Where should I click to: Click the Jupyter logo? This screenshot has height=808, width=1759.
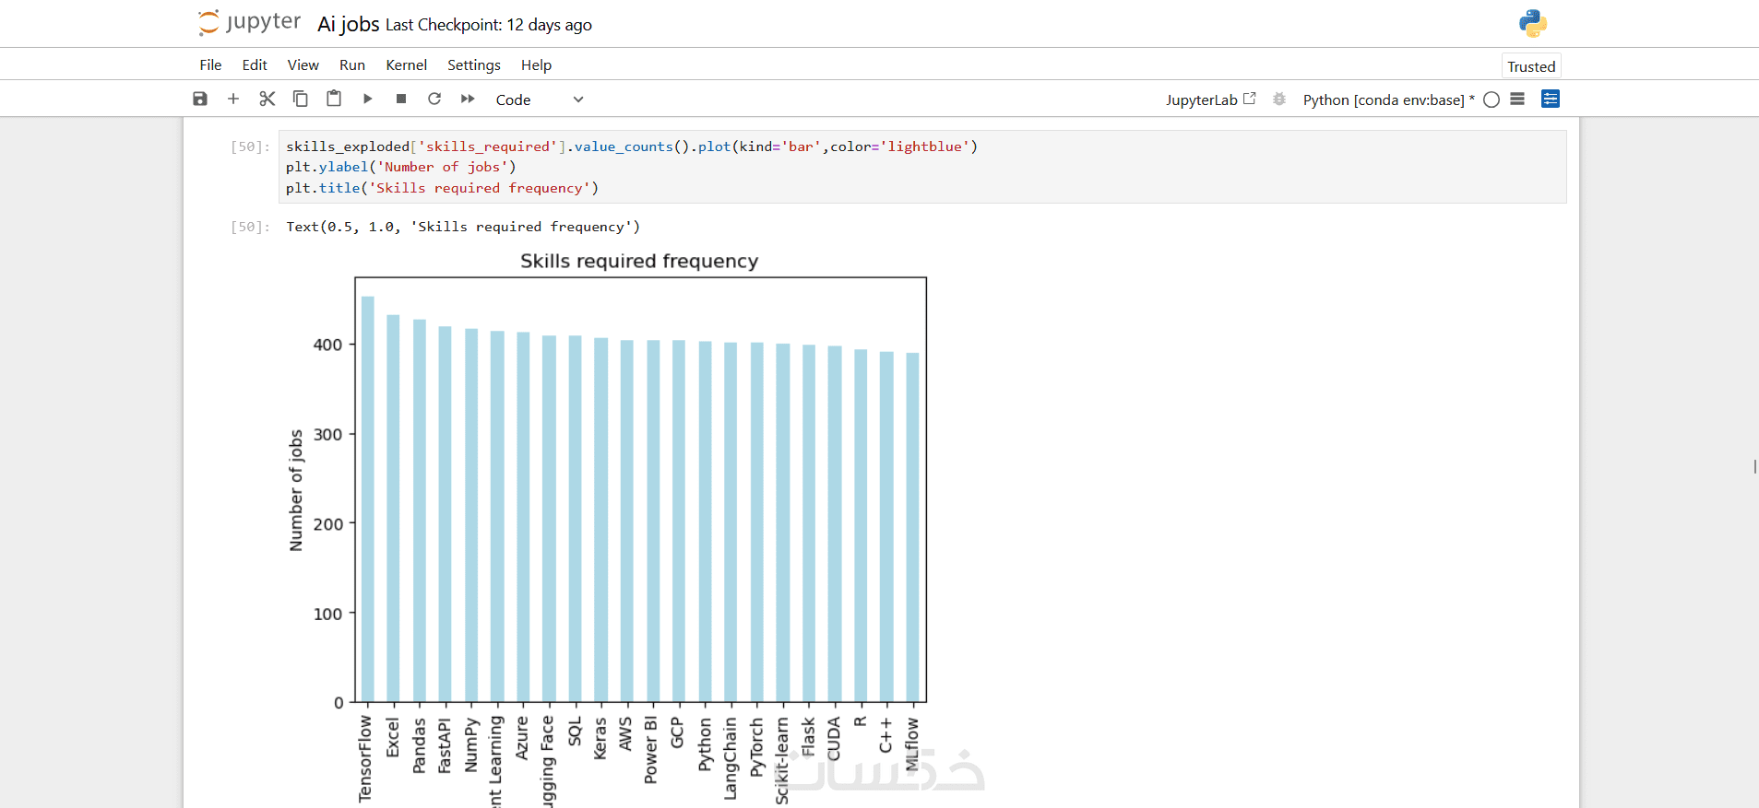coord(249,22)
